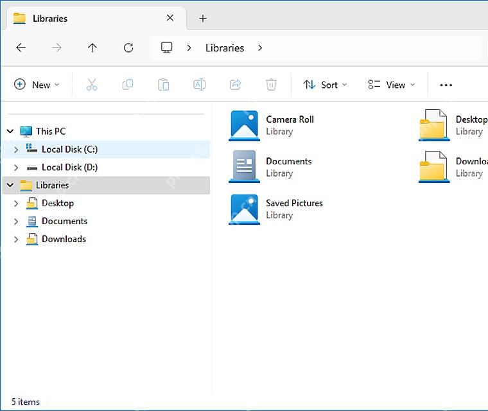Viewport: 488px width, 411px height.
Task: Click the Share icon in toolbar
Action: (x=235, y=85)
